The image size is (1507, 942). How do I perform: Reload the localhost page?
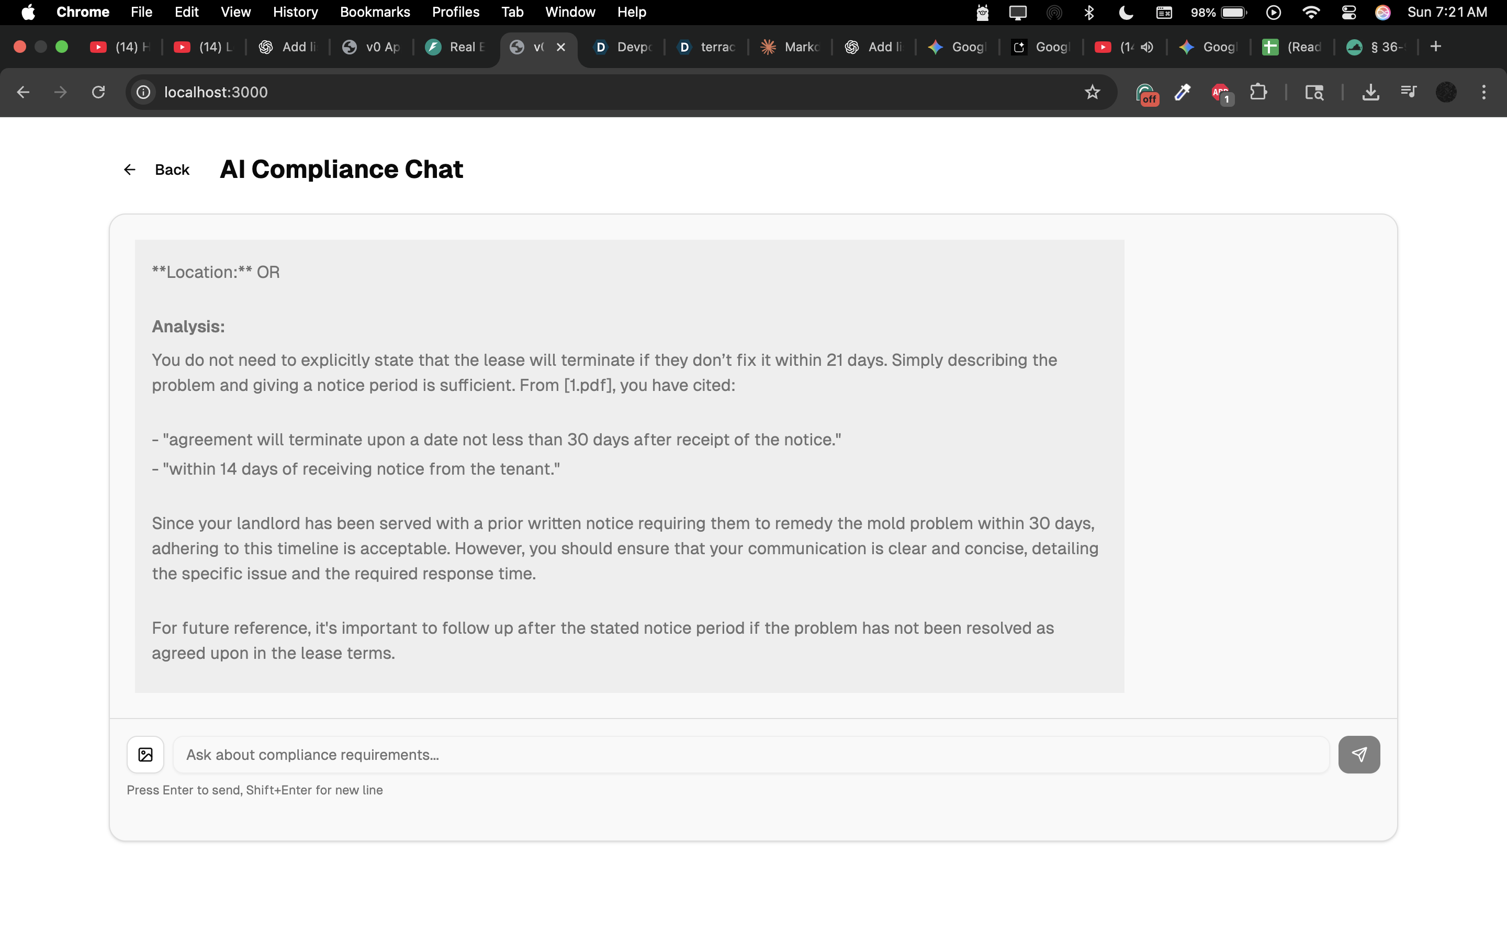(98, 92)
